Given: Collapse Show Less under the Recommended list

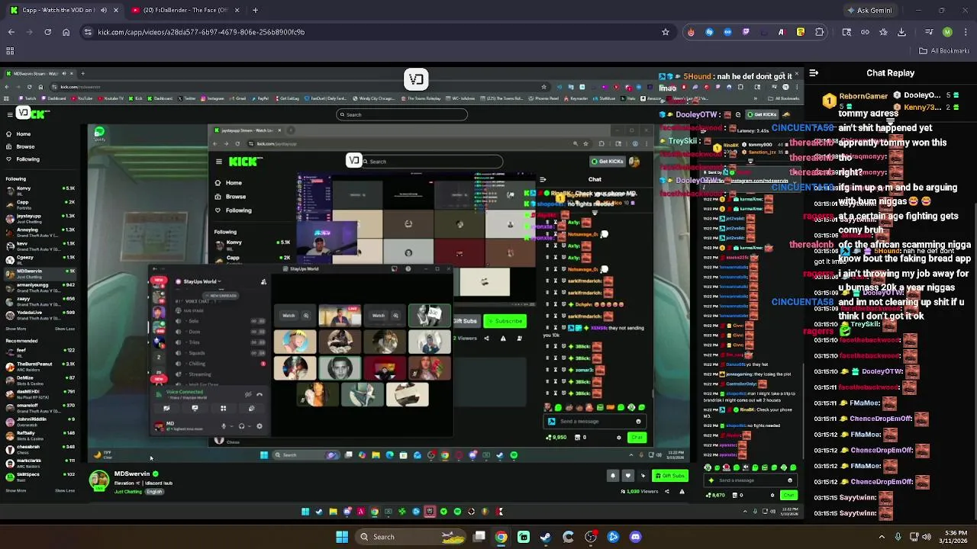Looking at the screenshot, I should [65, 490].
